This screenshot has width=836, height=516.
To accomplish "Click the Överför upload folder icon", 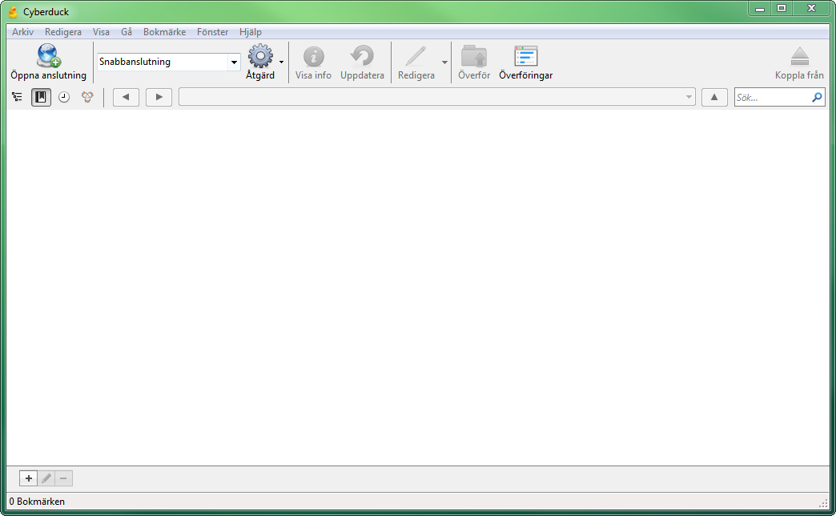I will [x=474, y=56].
